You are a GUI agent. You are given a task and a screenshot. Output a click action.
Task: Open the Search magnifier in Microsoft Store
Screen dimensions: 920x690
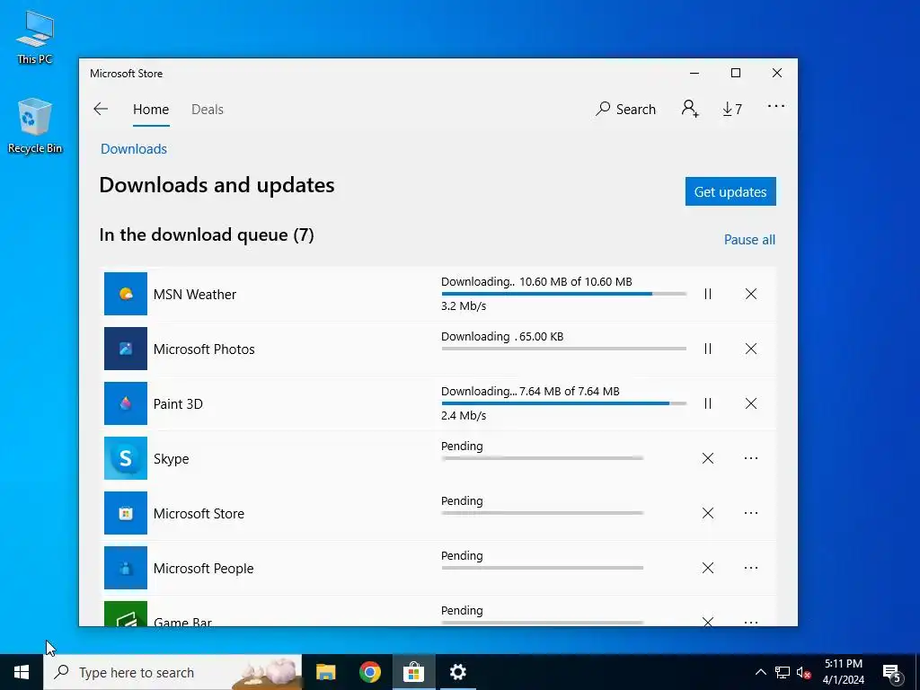(625, 109)
